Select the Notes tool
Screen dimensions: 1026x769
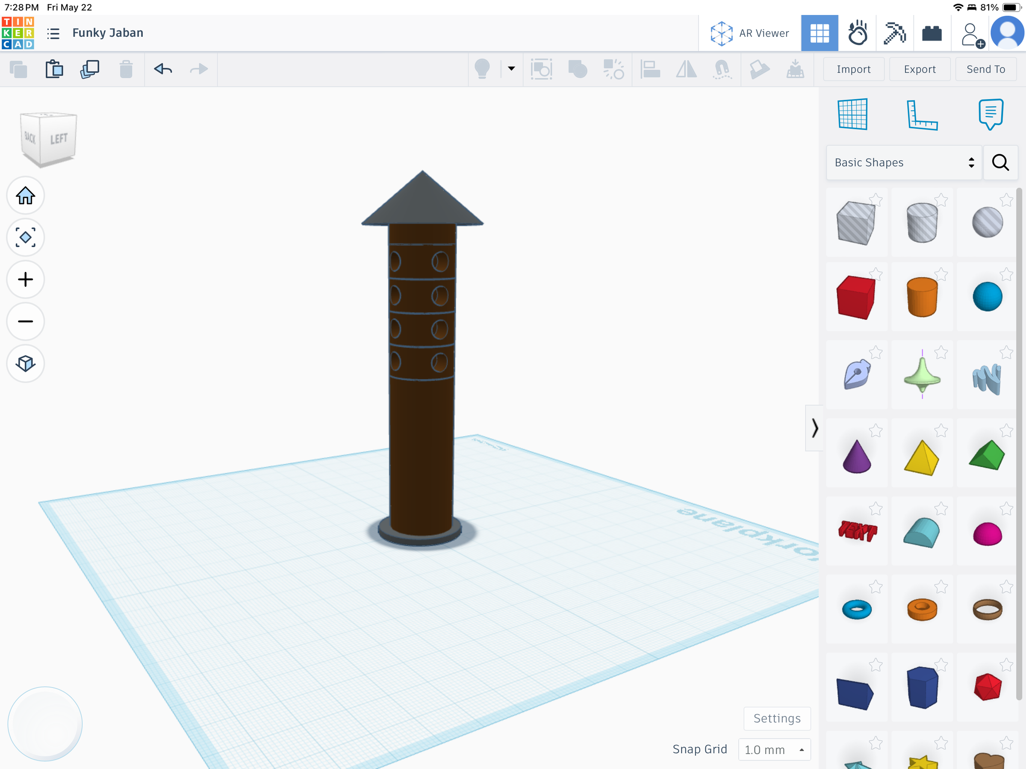click(x=990, y=114)
